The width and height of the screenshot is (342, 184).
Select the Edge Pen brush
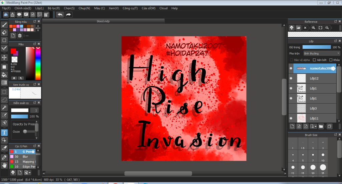(x=22, y=167)
